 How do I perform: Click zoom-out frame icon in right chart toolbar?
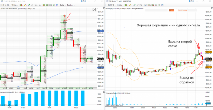tap(145, 5)
